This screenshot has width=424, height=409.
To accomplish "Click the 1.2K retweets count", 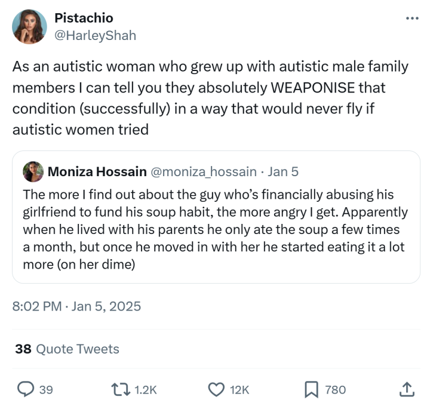I will [x=145, y=389].
